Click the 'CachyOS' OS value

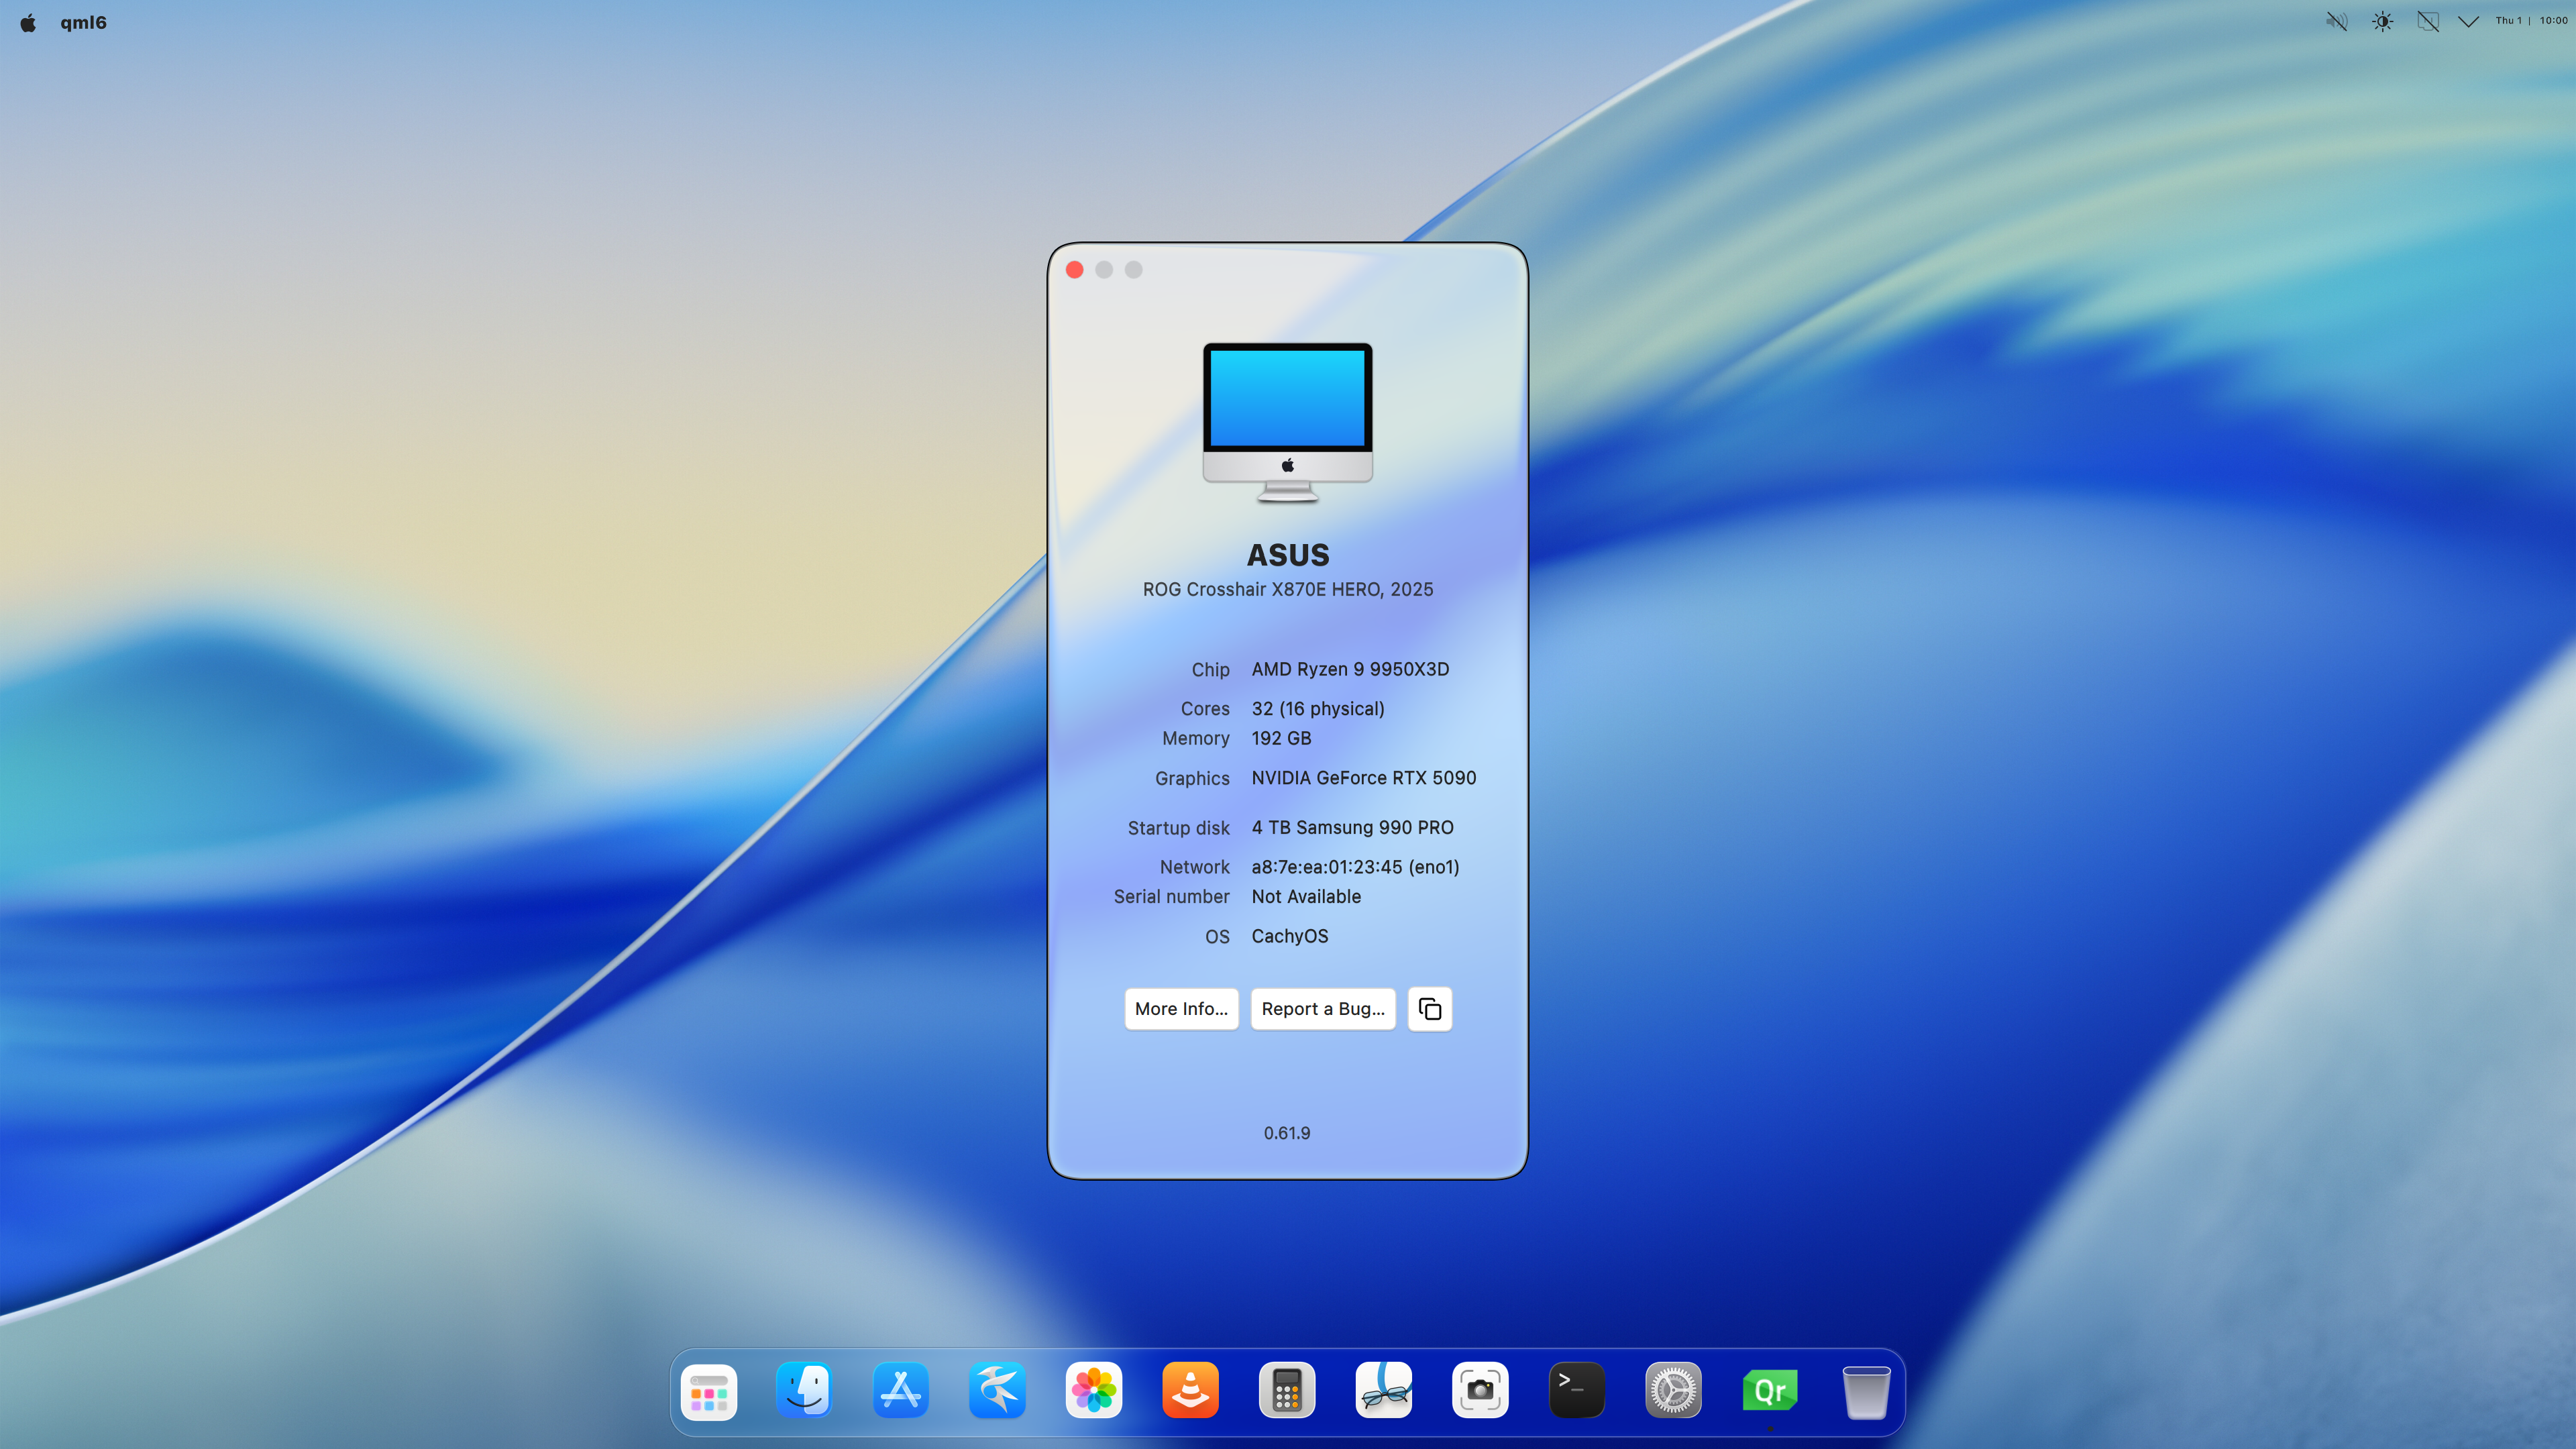point(1290,937)
